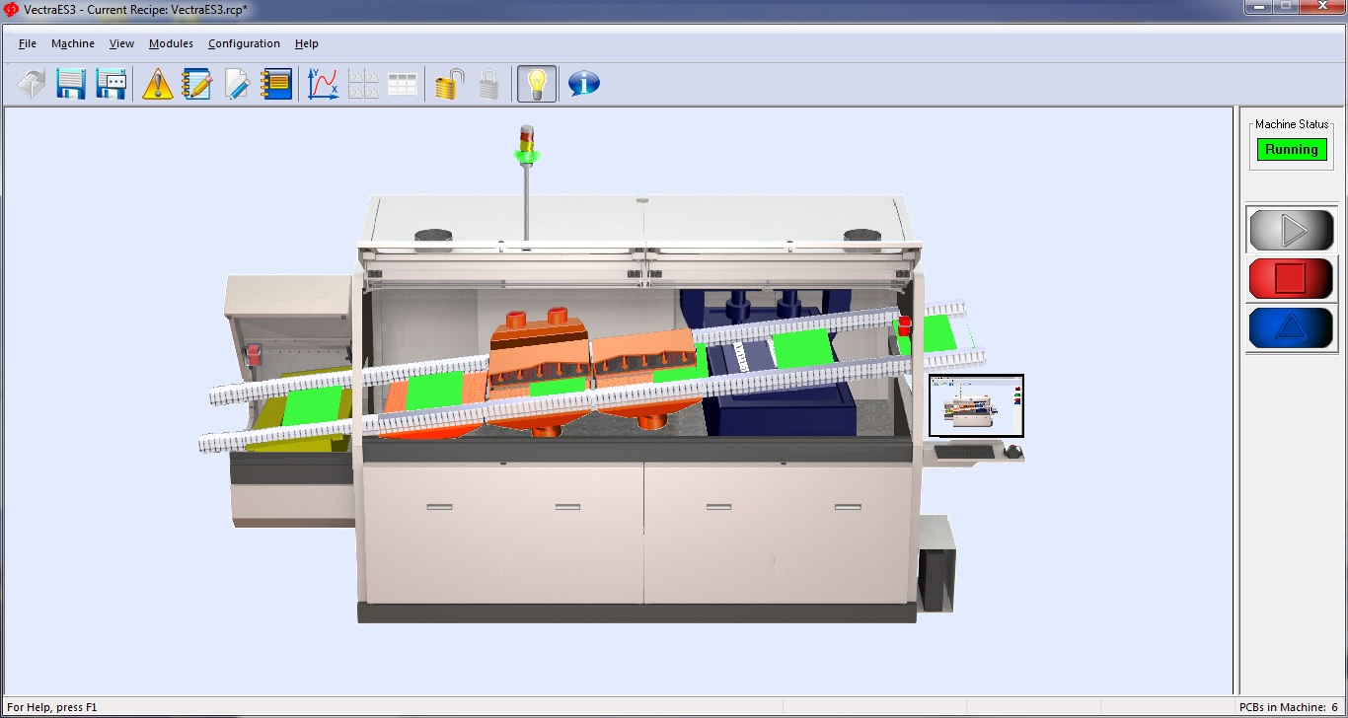Click the notebook with pencil icon
Image resolution: width=1348 pixels, height=718 pixels.
point(197,84)
